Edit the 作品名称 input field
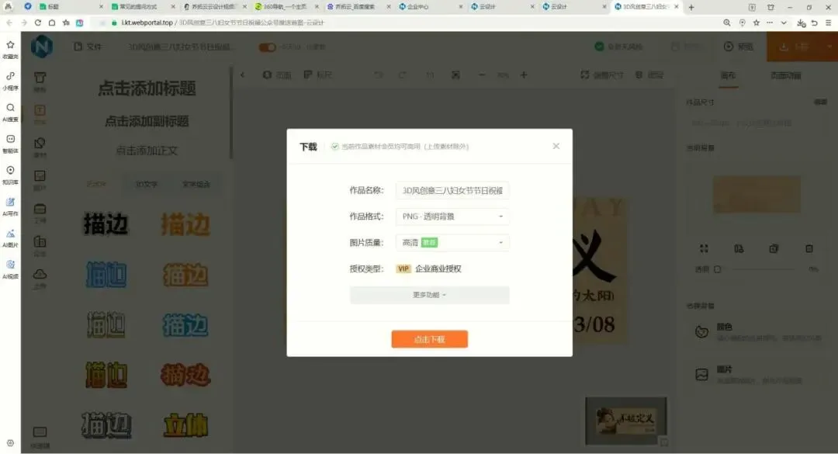The width and height of the screenshot is (838, 454). click(x=452, y=190)
